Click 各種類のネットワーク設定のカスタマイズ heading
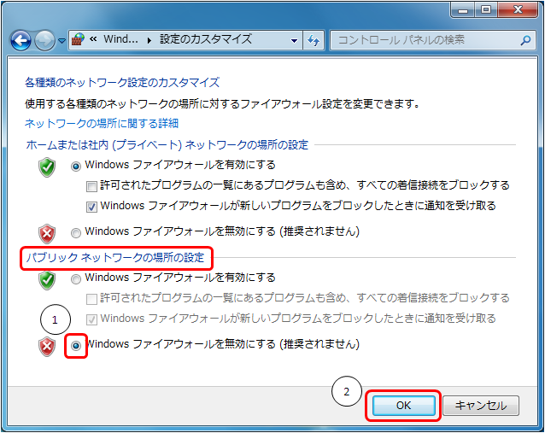The width and height of the screenshot is (545, 433). tap(122, 83)
